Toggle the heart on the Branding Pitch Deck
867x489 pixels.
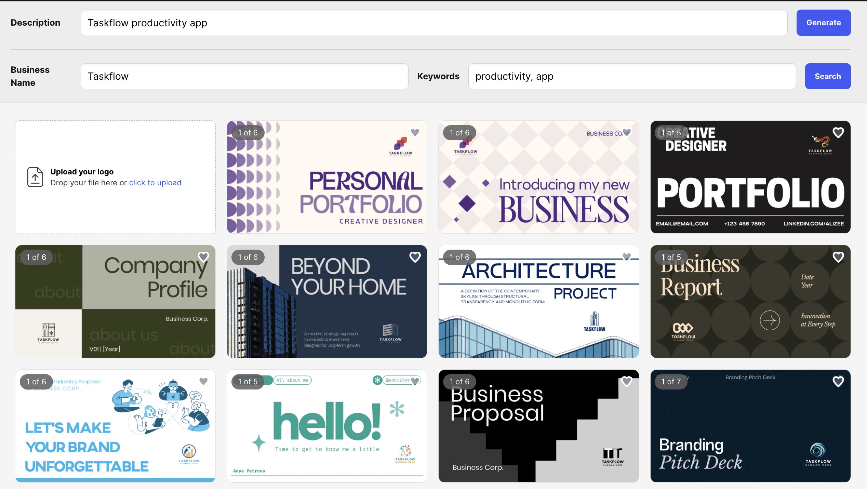tap(838, 381)
